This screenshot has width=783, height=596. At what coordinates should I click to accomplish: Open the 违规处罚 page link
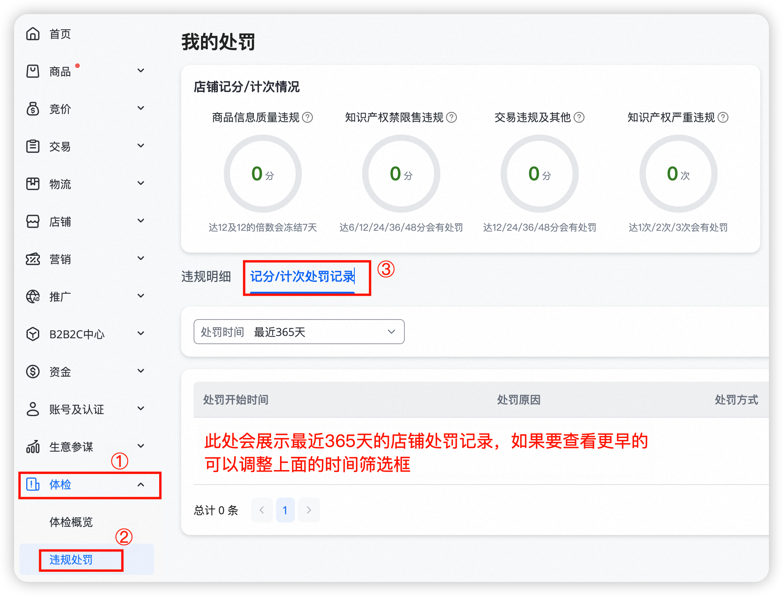[x=70, y=560]
